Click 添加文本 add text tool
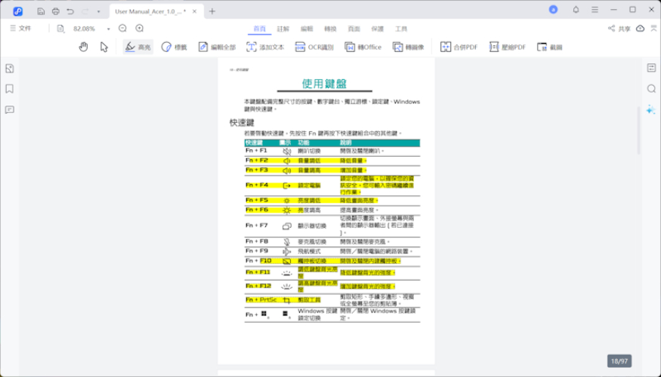This screenshot has height=377, width=661. tap(265, 47)
